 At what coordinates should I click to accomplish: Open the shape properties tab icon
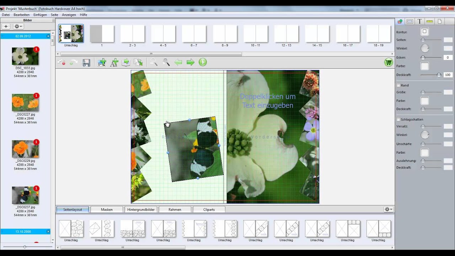tap(400, 21)
